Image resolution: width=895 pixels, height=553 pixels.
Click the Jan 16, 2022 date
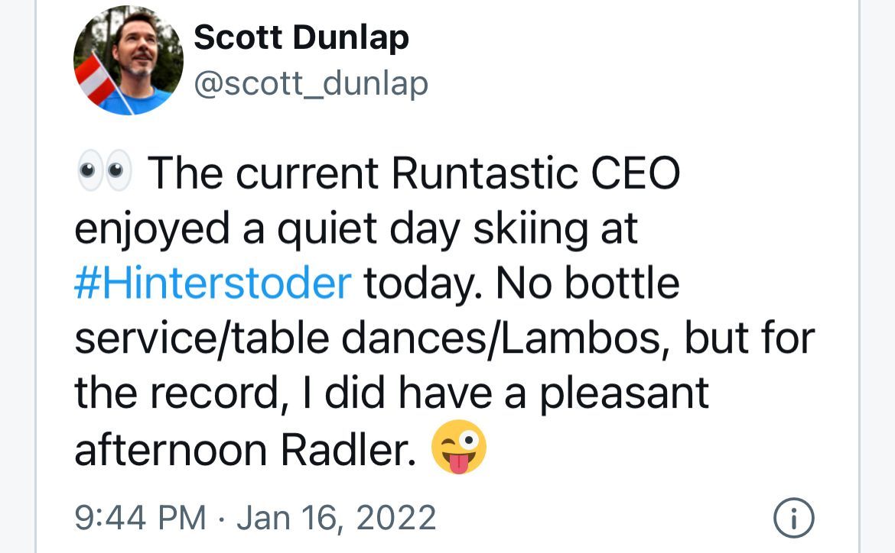pyautogui.click(x=337, y=517)
